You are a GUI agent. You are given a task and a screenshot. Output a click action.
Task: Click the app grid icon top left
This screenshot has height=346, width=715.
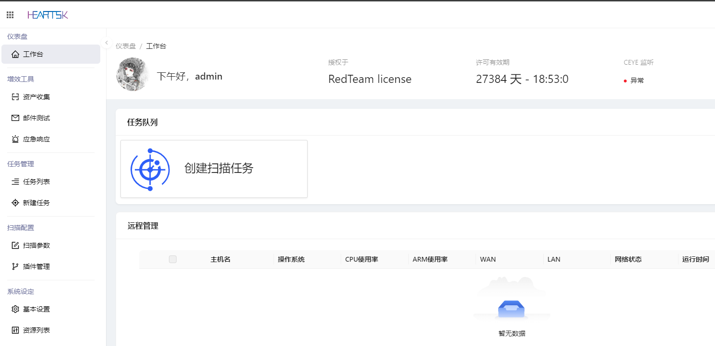coord(10,14)
